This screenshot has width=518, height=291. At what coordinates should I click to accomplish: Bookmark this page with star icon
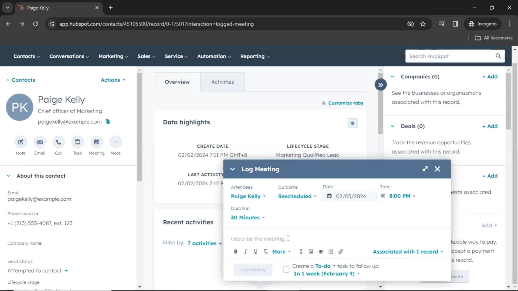coord(423,24)
